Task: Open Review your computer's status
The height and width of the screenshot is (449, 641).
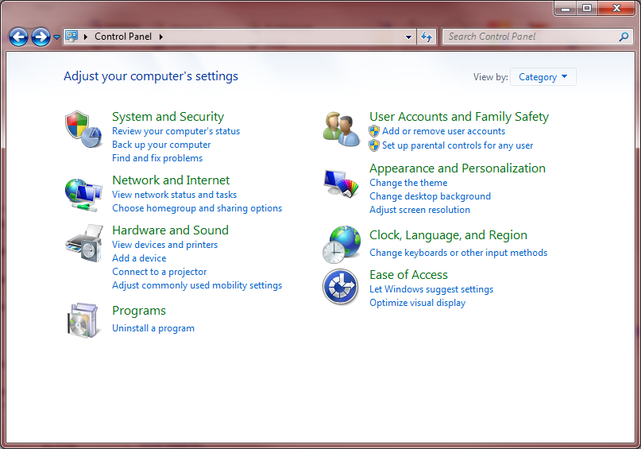Action: (176, 131)
